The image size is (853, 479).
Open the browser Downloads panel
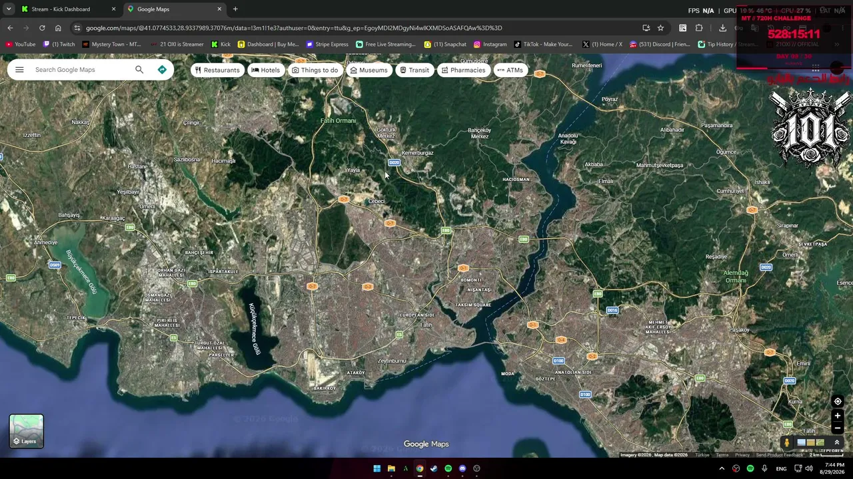[x=722, y=28]
